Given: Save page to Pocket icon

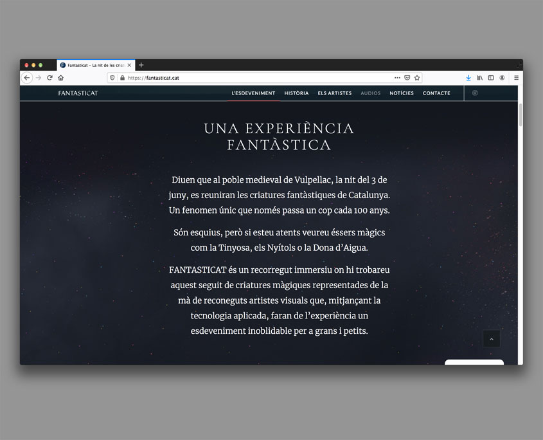Looking at the screenshot, I should [407, 78].
